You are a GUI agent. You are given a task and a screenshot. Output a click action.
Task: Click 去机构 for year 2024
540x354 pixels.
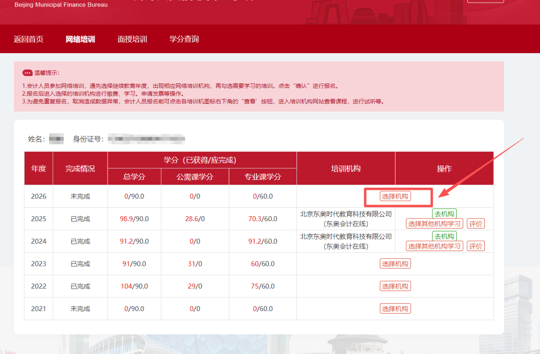click(444, 236)
